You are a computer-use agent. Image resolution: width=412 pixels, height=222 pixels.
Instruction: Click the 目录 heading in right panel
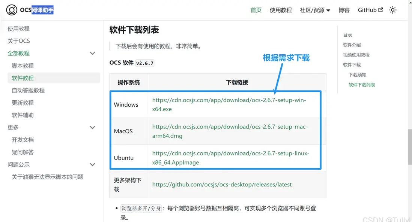[x=347, y=35]
